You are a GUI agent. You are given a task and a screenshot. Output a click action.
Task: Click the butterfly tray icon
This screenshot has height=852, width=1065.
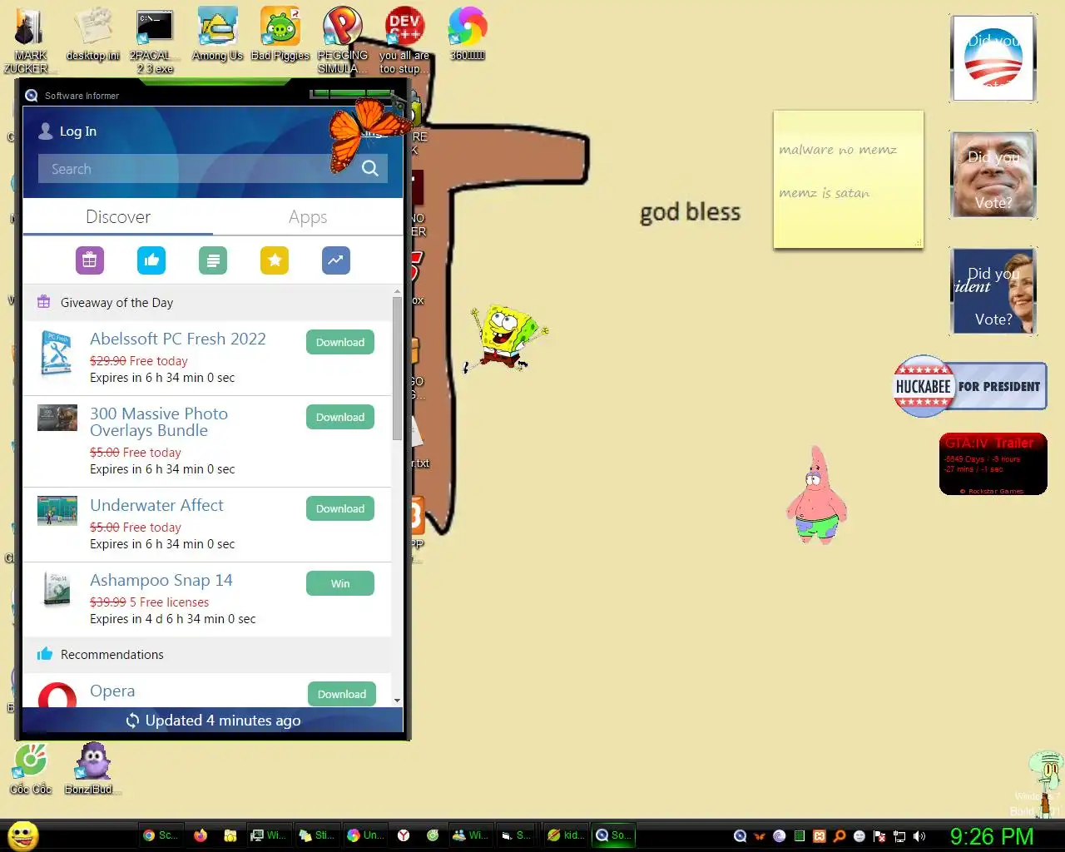(760, 836)
